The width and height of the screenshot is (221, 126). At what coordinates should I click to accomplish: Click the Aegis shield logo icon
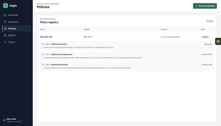pyautogui.click(x=5, y=6)
